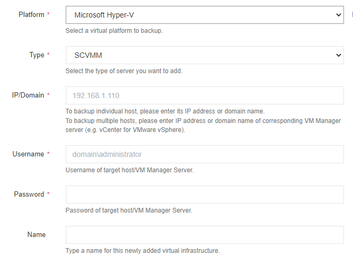Click the Name input field
The image size is (353, 264).
[x=204, y=235]
